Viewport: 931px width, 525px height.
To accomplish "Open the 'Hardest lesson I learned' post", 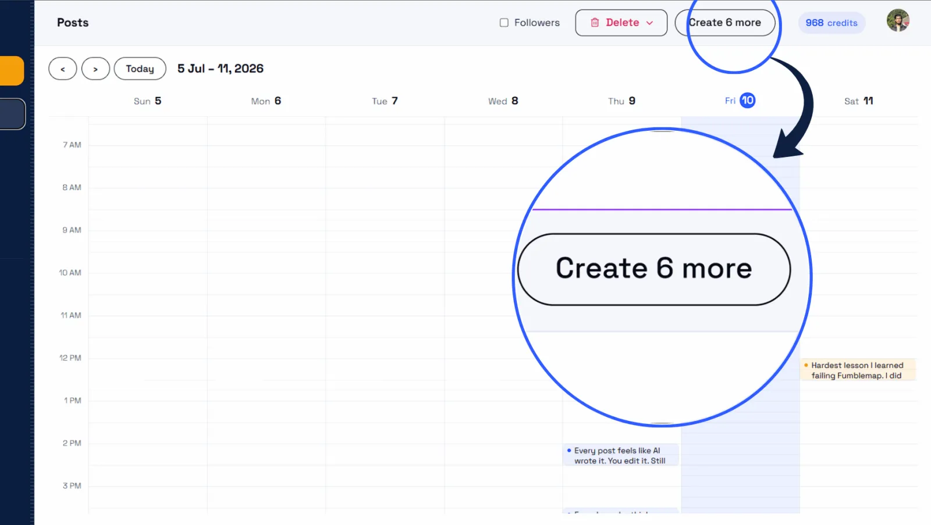I will point(858,370).
